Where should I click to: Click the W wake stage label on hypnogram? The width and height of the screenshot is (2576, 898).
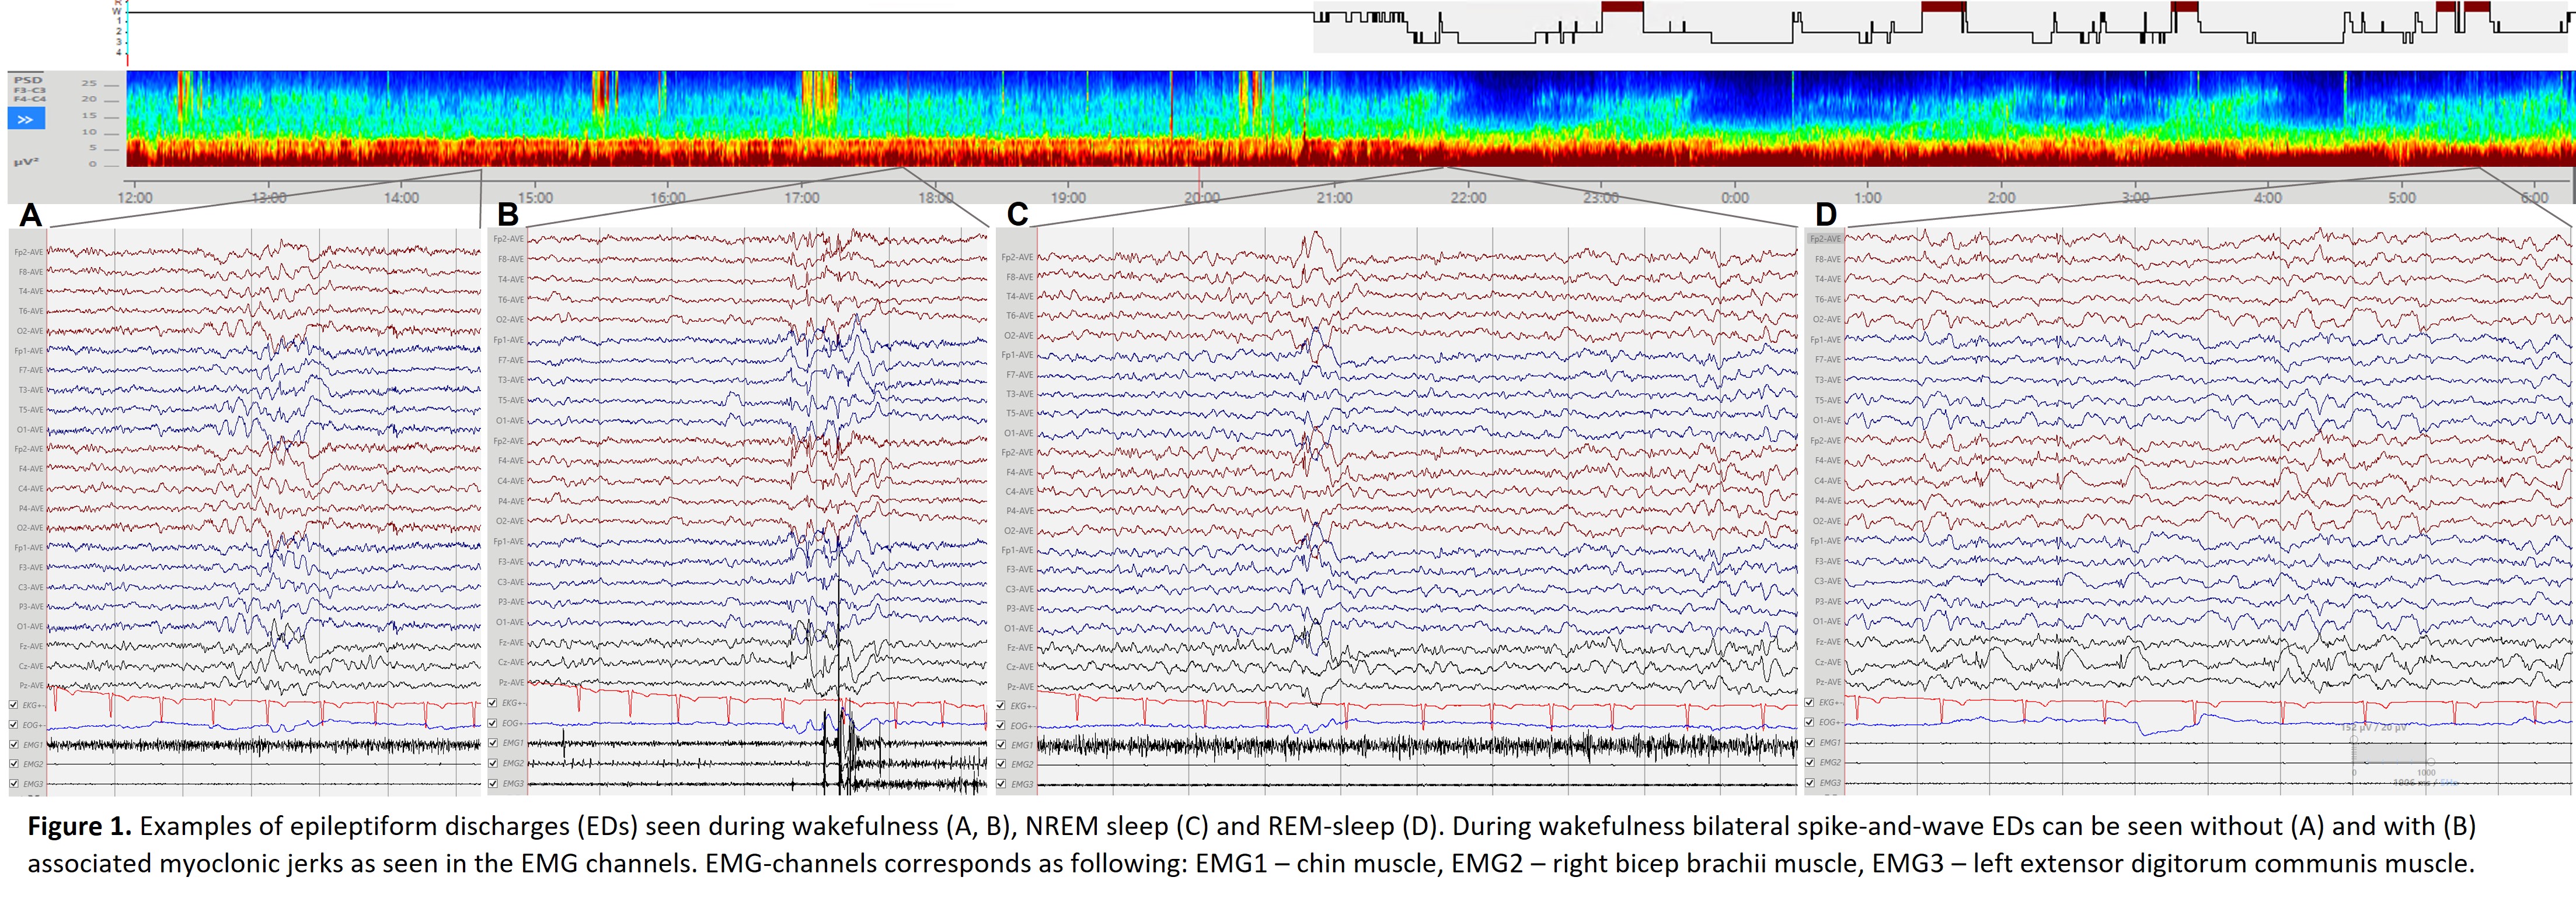pyautogui.click(x=117, y=12)
